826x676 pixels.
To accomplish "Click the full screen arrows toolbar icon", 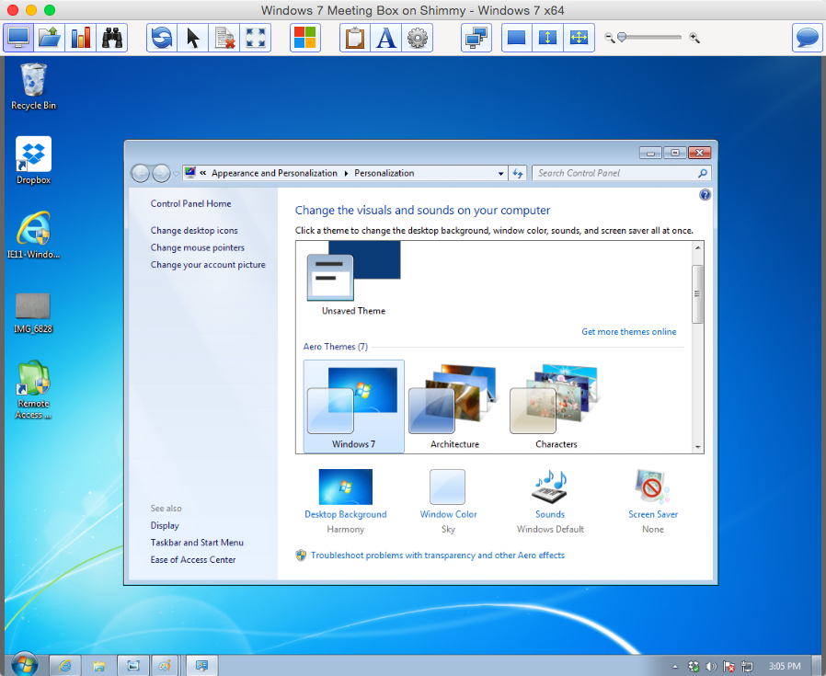I will 255,38.
